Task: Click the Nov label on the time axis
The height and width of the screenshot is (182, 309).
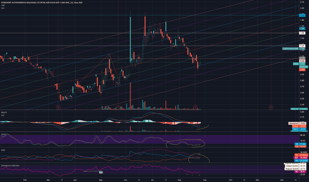Action: point(257,180)
